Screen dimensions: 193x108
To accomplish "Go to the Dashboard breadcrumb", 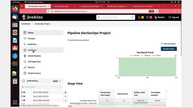I will (26, 24).
